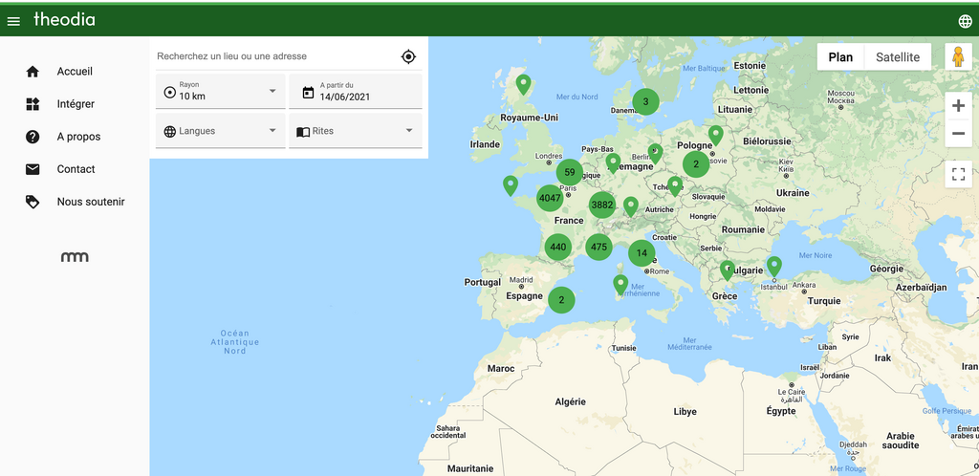Click the 4047 cluster marker
979x476 pixels.
point(550,199)
